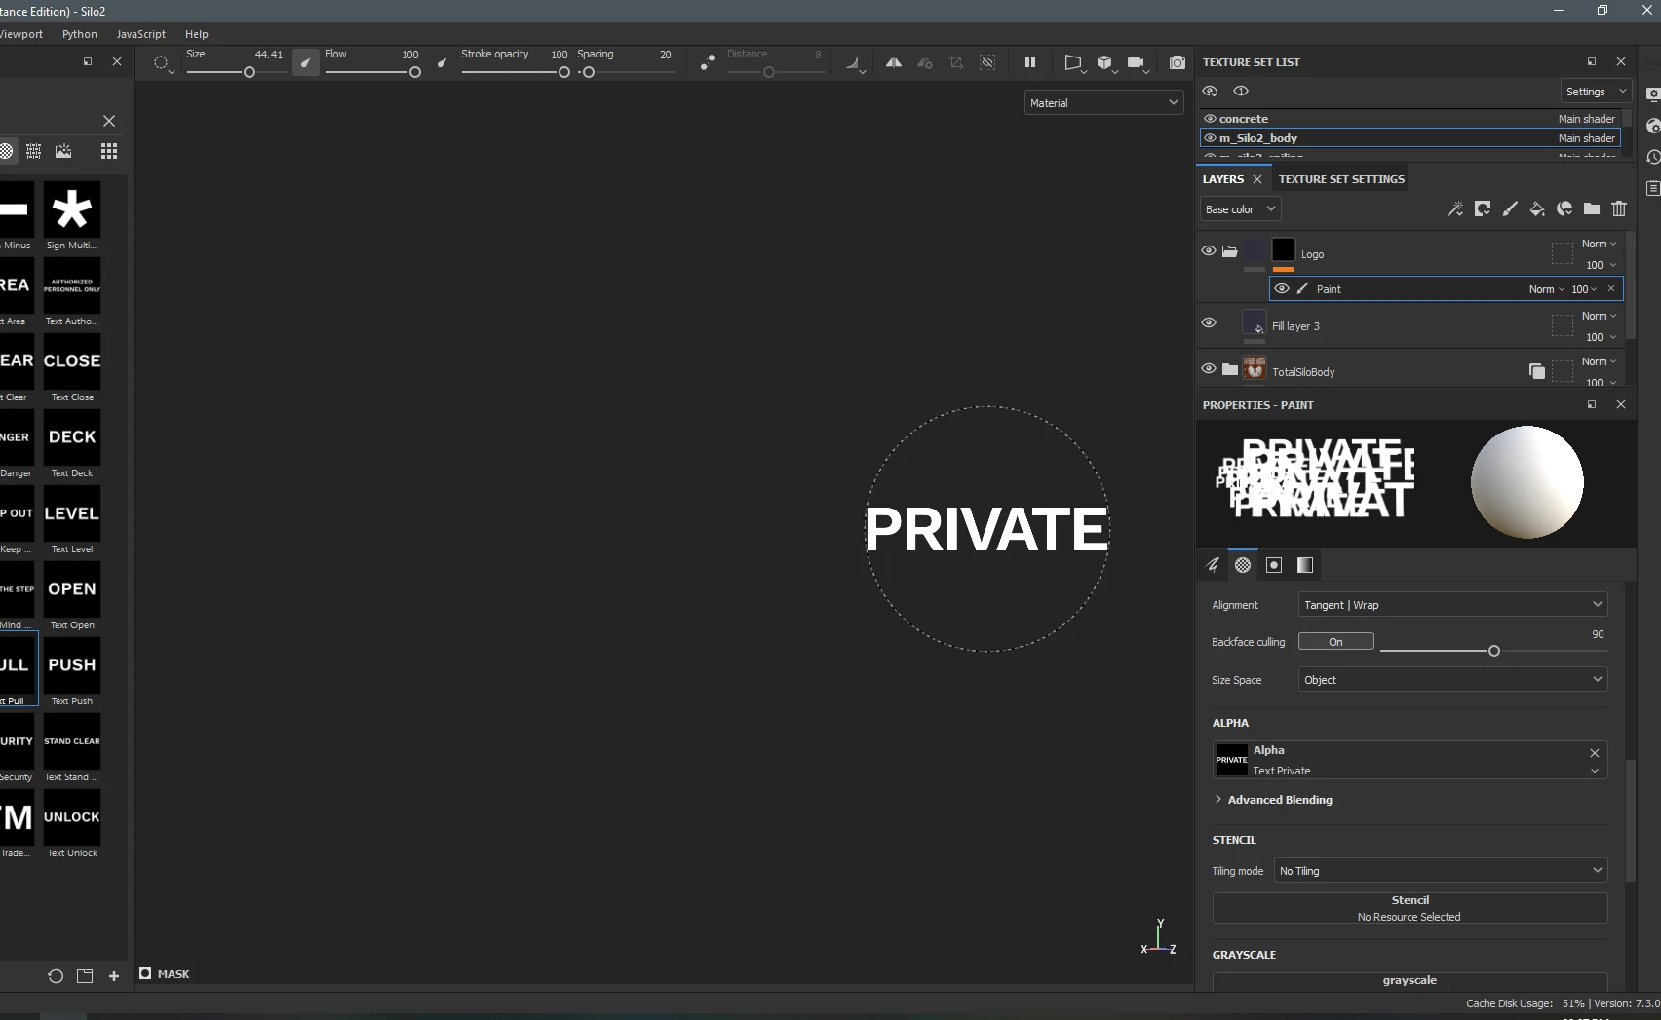Add a fill layer with bucket icon
The width and height of the screenshot is (1661, 1020).
[x=1536, y=208]
